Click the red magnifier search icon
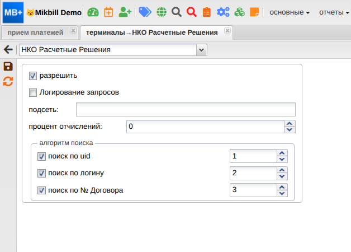Viewport: 351px width, 252px height. [x=192, y=12]
